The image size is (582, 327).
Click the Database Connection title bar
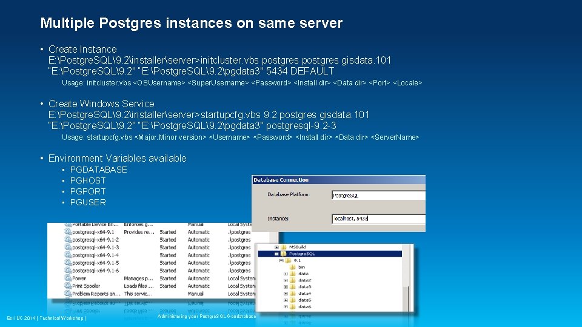[x=338, y=180]
